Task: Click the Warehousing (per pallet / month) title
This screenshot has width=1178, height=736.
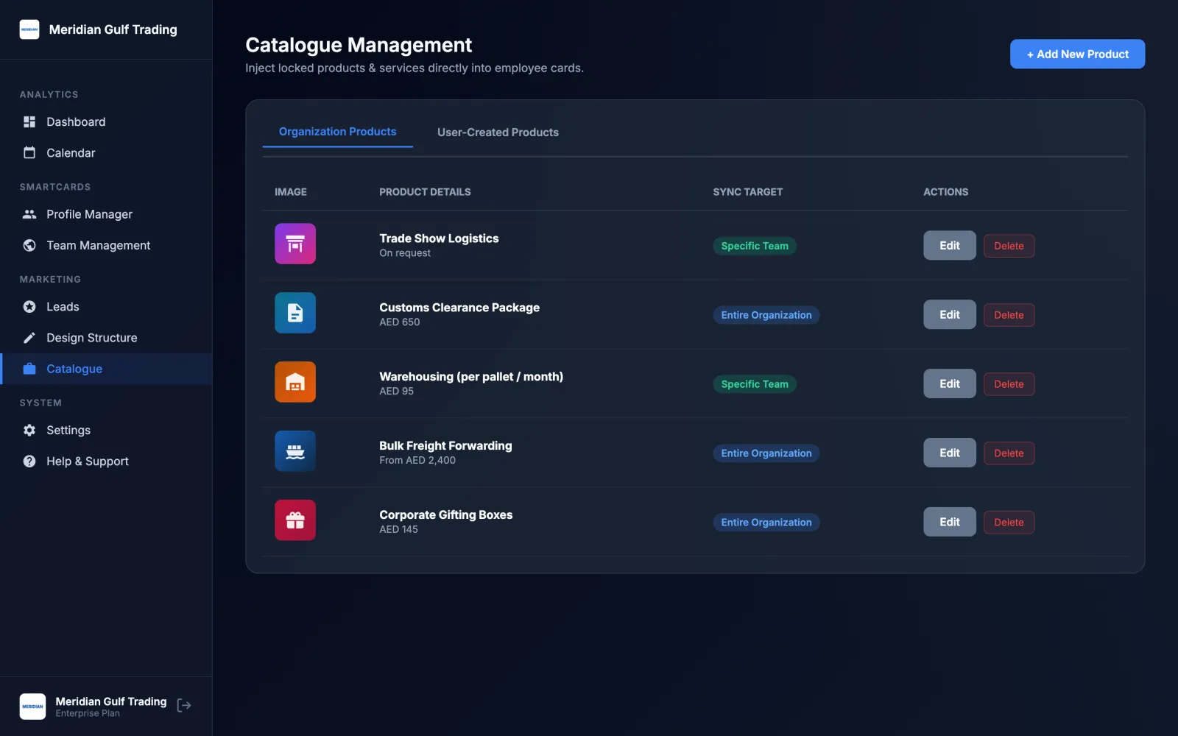Action: coord(471,377)
